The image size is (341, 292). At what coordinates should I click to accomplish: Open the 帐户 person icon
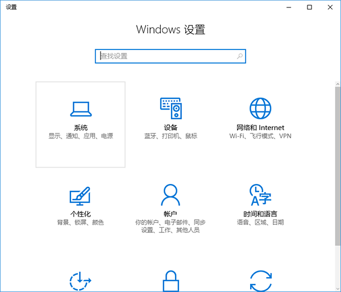tap(170, 195)
